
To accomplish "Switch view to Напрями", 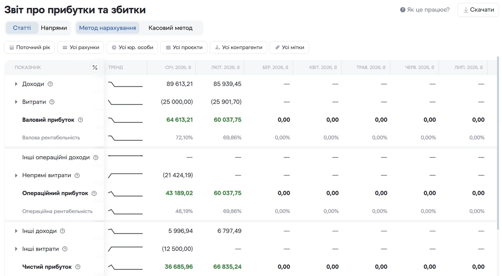I will coord(54,28).
